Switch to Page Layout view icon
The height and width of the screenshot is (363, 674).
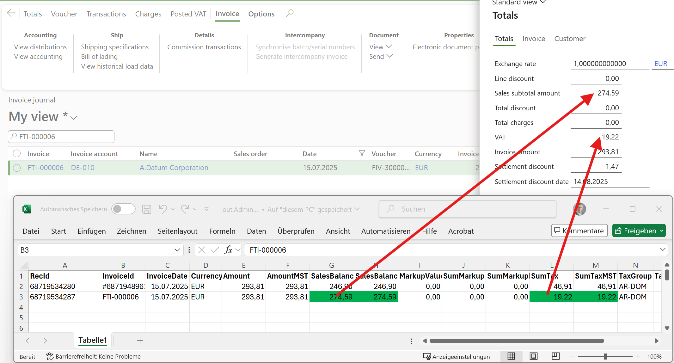coord(534,356)
